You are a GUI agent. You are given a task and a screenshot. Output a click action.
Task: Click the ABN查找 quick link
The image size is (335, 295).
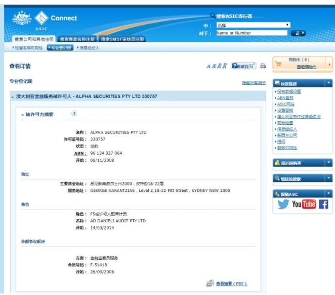point(285,98)
